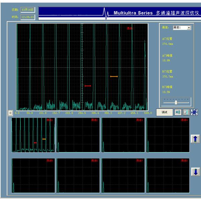This screenshot has width=201, height=201.
Task: Click the date field showing 03月16日
Action: point(27,9)
